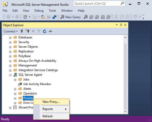
Task: Click the Save toolbar icon
Action: tap(49, 17)
